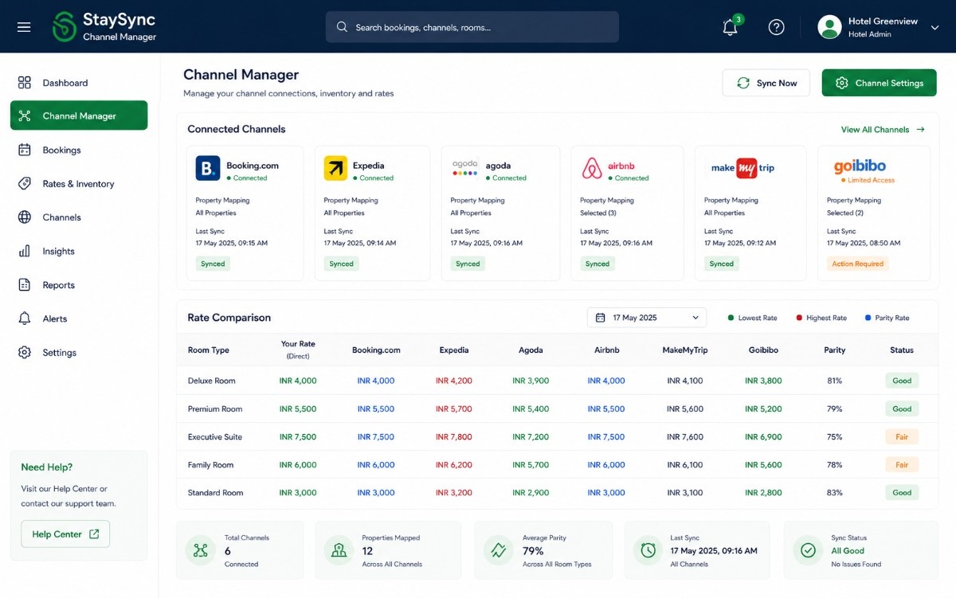Click the calendar icon in date picker
The image size is (956, 598).
click(x=601, y=318)
